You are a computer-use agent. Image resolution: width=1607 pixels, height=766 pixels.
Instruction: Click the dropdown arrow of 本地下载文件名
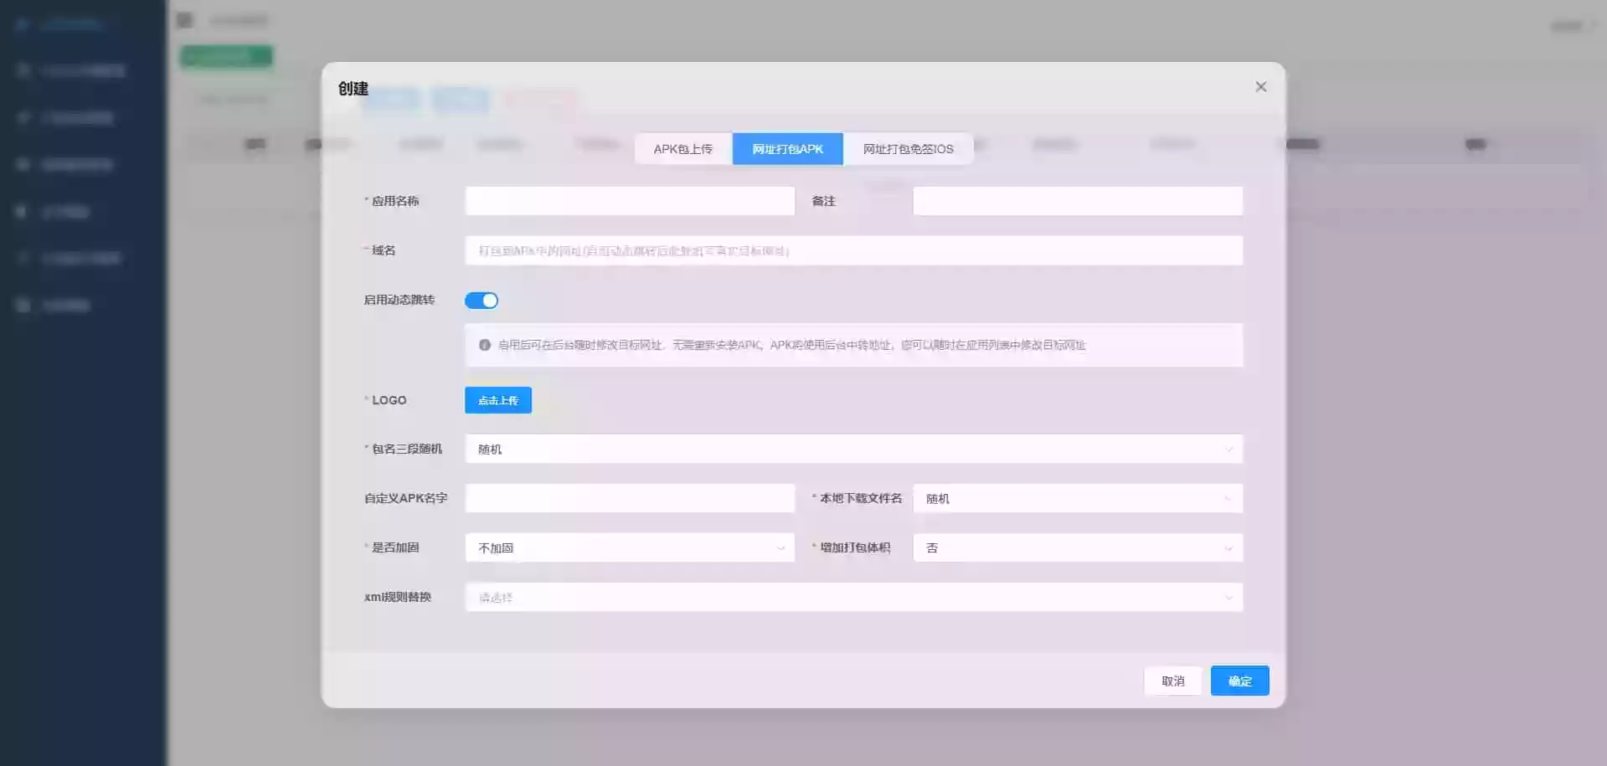(1228, 498)
